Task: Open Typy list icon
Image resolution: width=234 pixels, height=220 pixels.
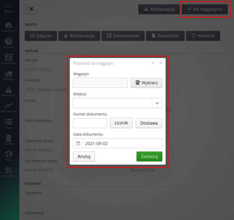Action: tap(9, 122)
